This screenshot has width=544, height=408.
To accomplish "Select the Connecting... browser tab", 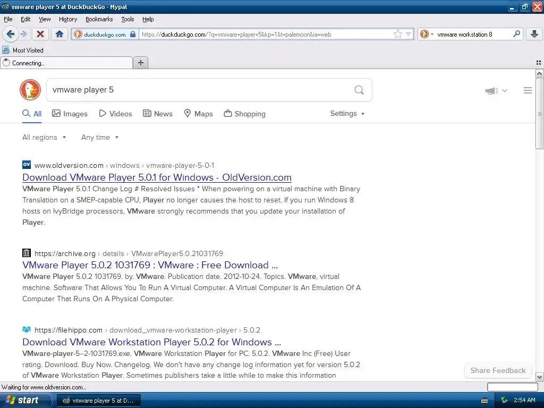I will pyautogui.click(x=66, y=63).
